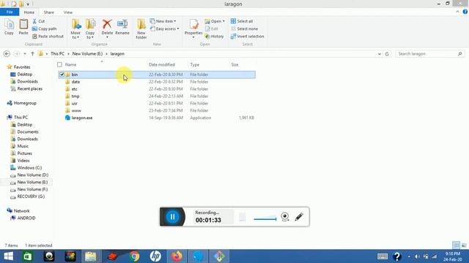This screenshot has width=469, height=263.
Task: Open Windows Start button
Action: (8, 256)
